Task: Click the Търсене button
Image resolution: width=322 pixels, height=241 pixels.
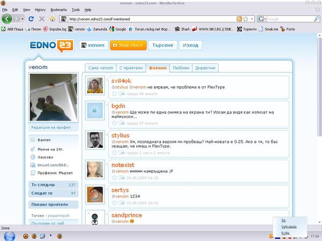Action: pos(163,45)
